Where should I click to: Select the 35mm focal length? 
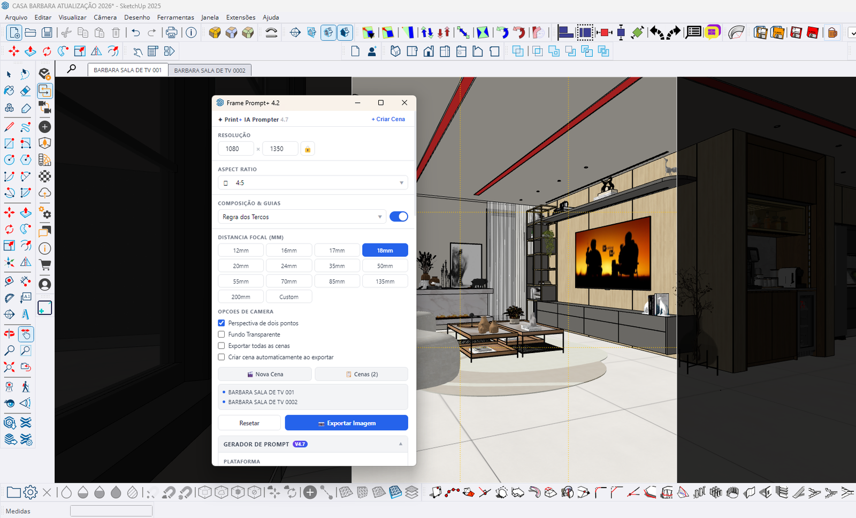pos(337,266)
